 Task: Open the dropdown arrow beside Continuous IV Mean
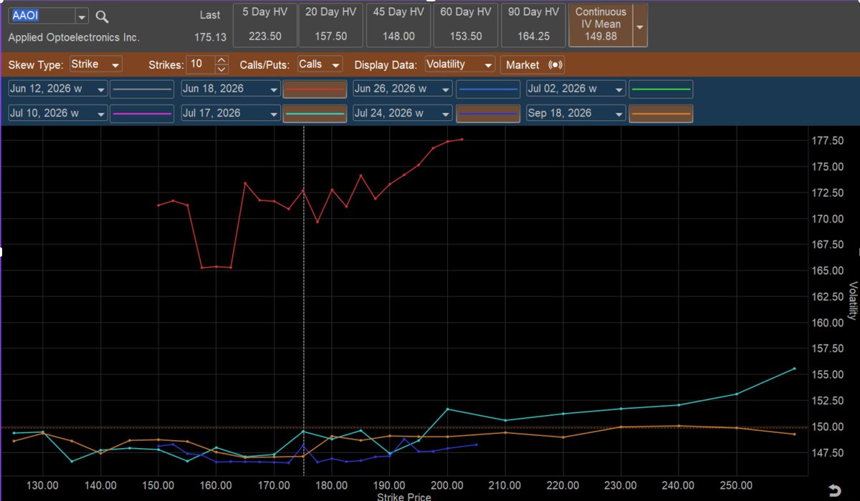pos(640,25)
